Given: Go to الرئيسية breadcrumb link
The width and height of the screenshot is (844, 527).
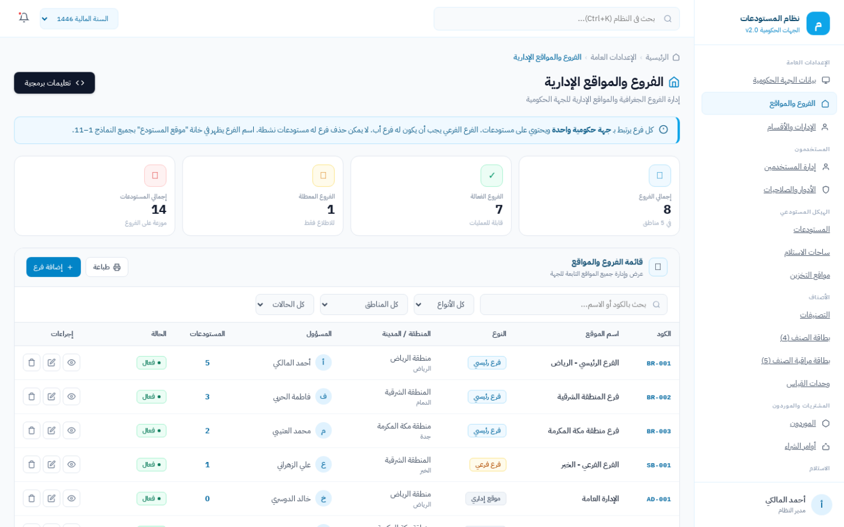Looking at the screenshot, I should pyautogui.click(x=657, y=57).
